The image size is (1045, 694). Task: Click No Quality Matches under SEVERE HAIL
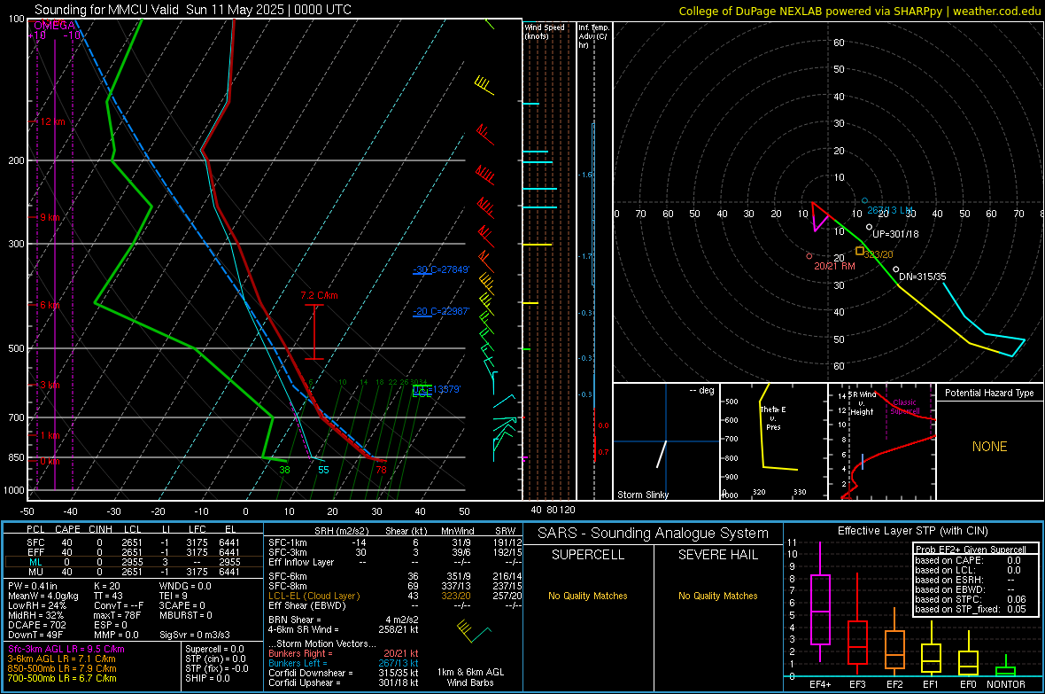717,596
